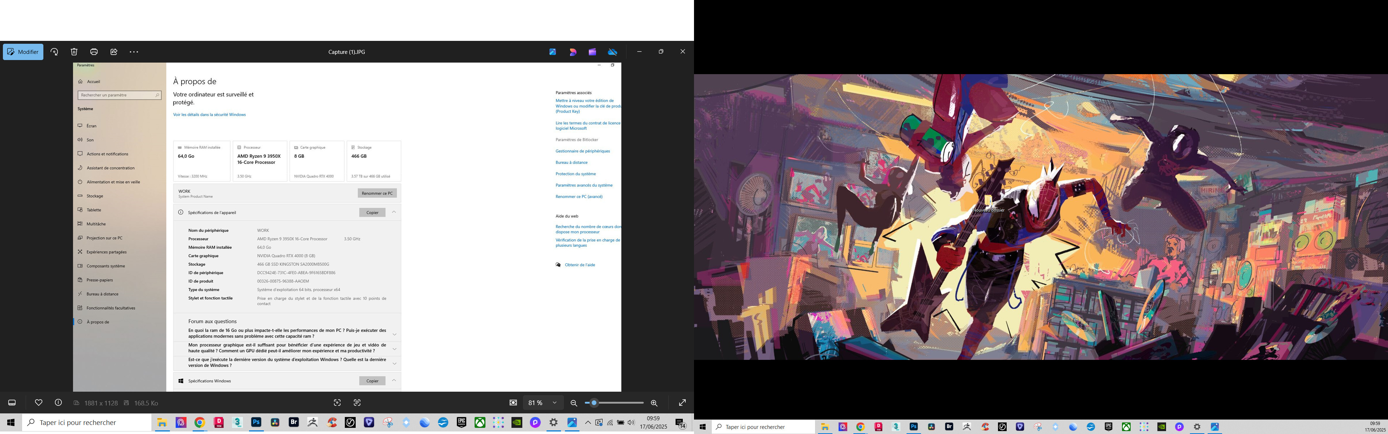Toggle fit-to-window actual size icon
Viewport: 1388px width, 434px height.
point(513,403)
